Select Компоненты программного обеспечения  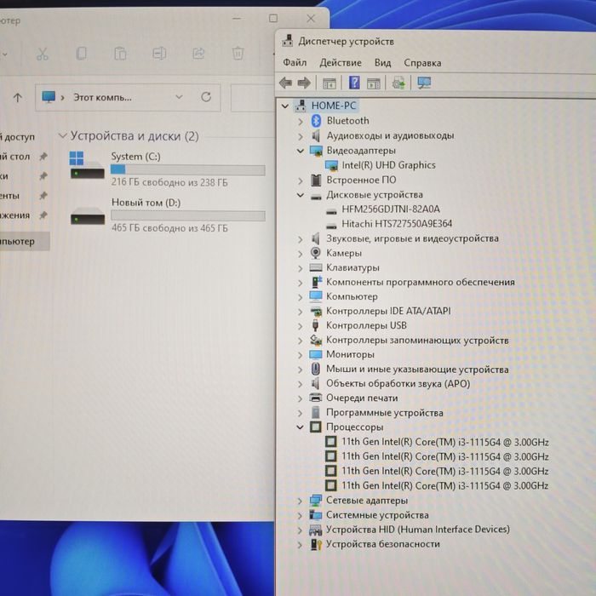[x=421, y=282]
